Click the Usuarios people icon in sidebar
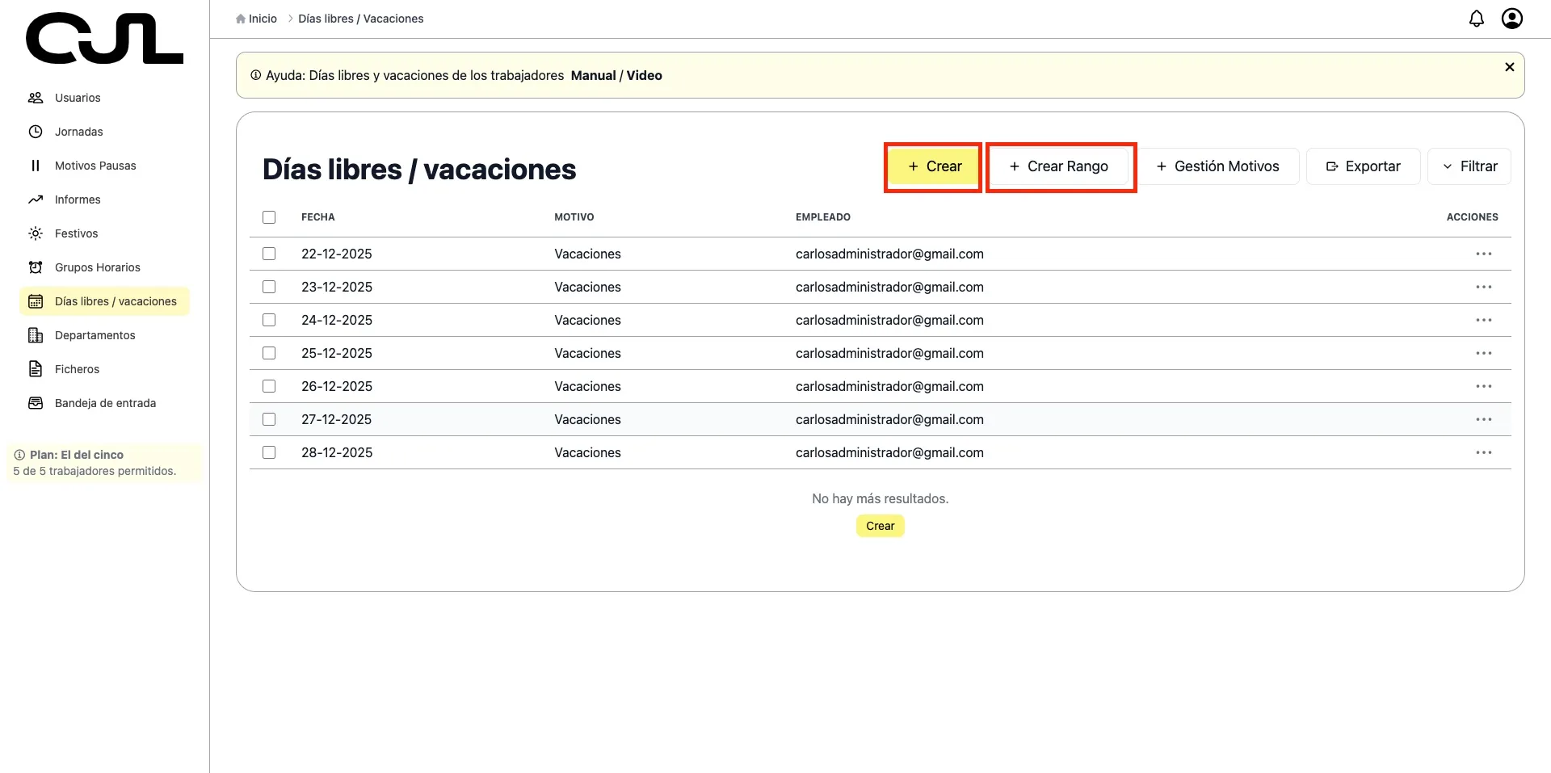 coord(36,98)
